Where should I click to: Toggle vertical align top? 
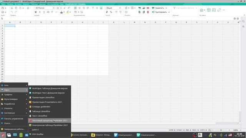pyautogui.click(x=93, y=8)
